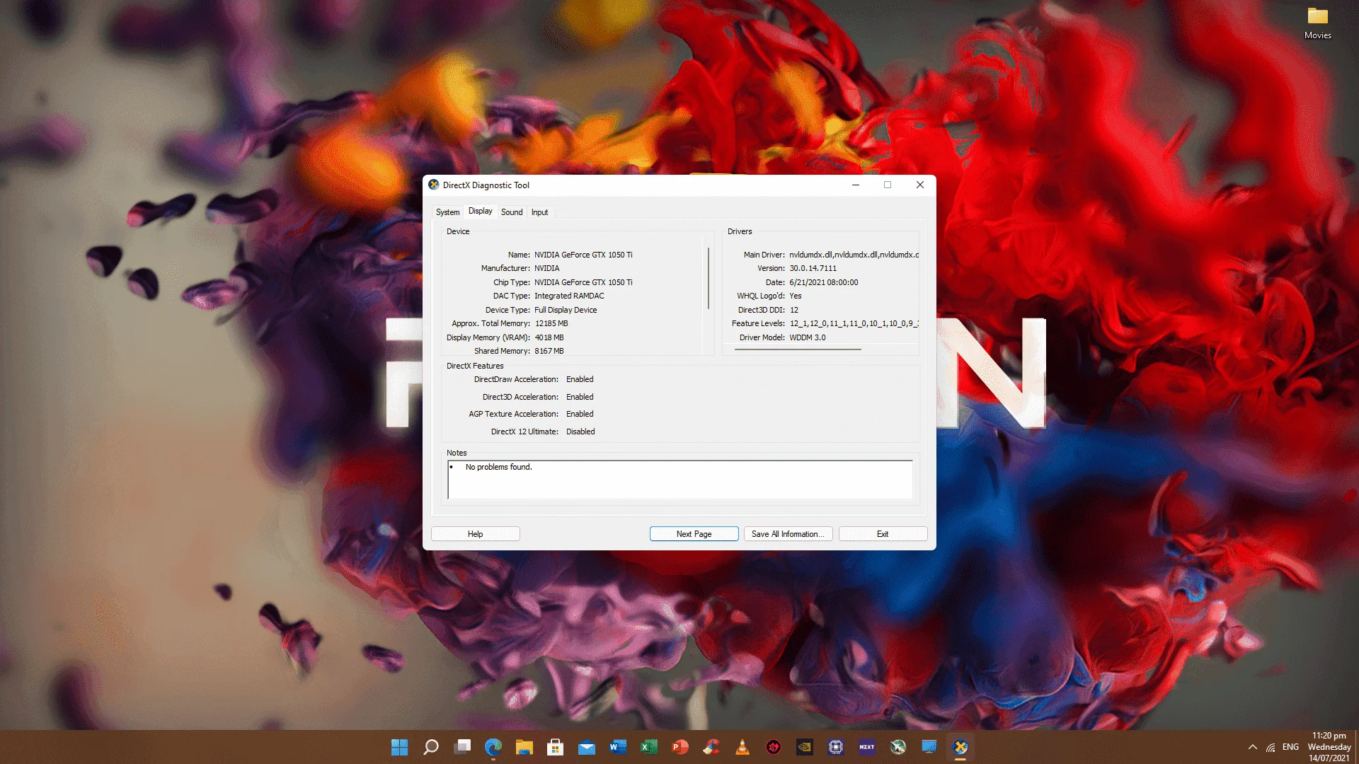
Task: Click the device Name value 'NVIDIA GeForce GTX 1050 Ti'
Action: [x=583, y=255]
